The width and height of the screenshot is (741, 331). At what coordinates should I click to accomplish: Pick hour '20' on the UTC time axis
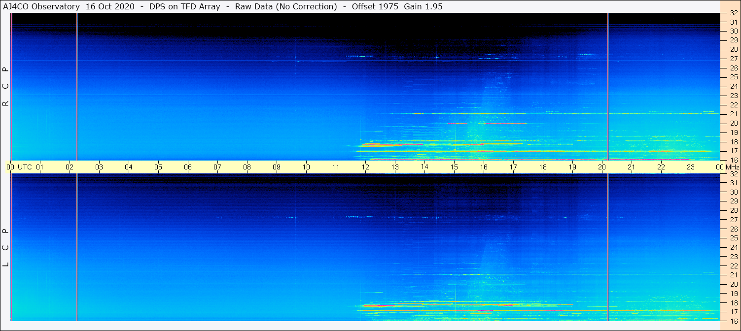click(x=602, y=167)
